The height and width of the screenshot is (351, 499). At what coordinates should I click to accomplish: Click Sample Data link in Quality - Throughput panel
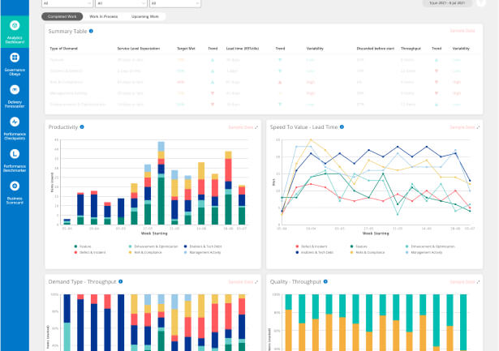(462, 281)
